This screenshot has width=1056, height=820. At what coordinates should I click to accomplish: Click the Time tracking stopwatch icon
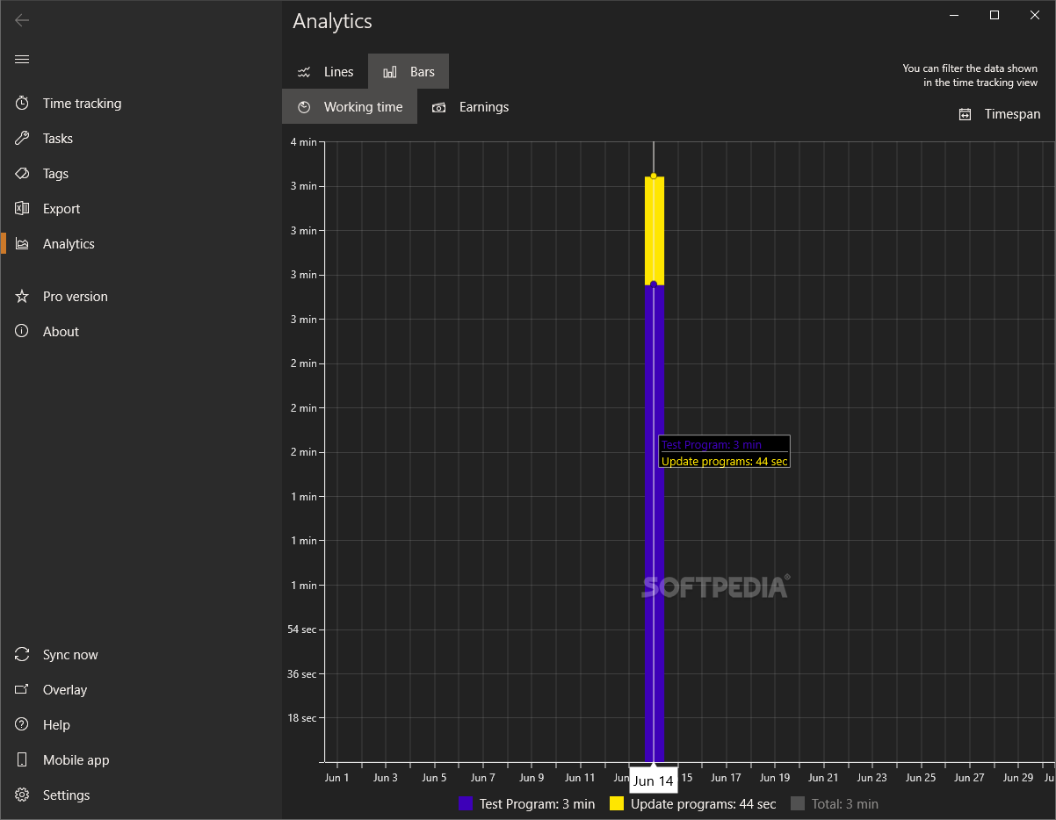(x=22, y=104)
